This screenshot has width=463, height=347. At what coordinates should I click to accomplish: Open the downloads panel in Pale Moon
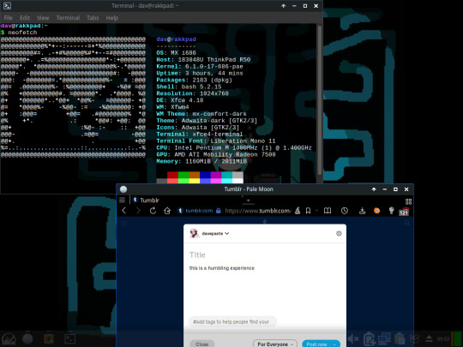pyautogui.click(x=363, y=211)
